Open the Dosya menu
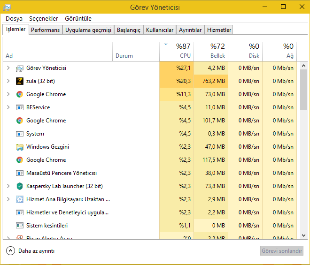The image size is (310, 265). coord(14,19)
